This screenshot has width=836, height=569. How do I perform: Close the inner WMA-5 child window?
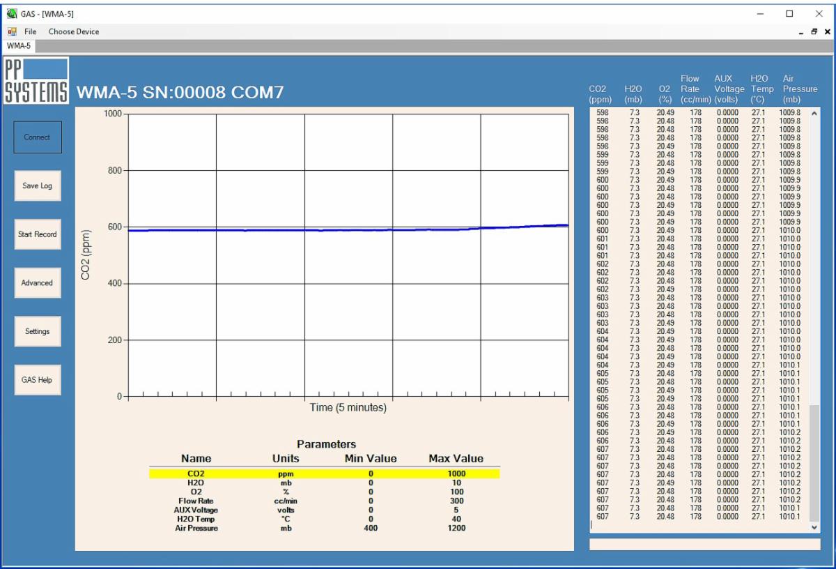[827, 32]
